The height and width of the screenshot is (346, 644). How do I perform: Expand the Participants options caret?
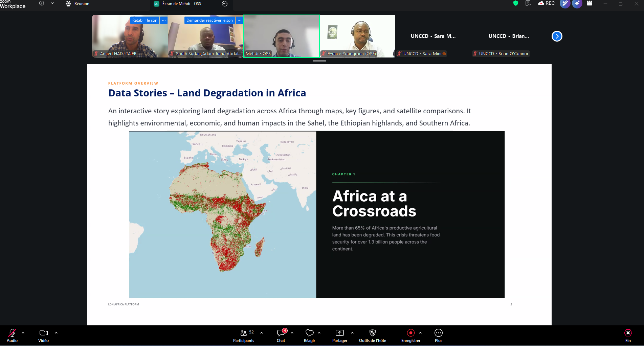click(262, 333)
